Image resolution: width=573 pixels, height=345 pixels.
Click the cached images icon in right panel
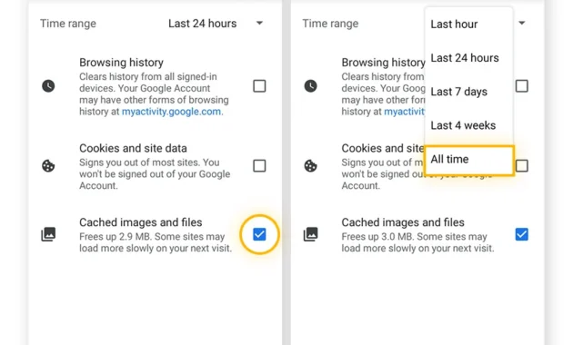click(x=311, y=234)
